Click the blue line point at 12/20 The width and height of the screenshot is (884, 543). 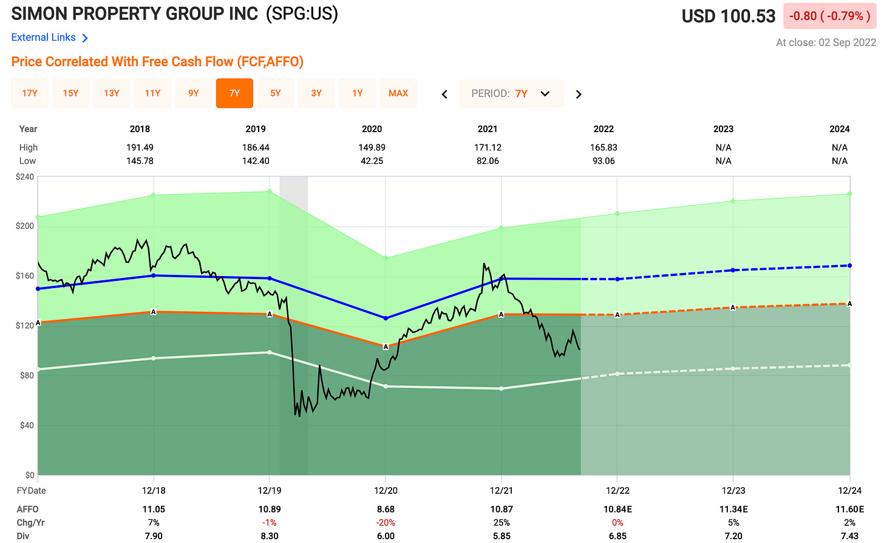point(386,318)
